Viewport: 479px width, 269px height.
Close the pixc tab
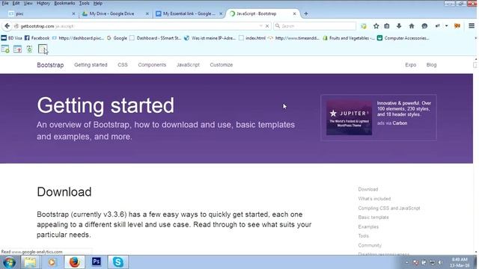pos(73,13)
